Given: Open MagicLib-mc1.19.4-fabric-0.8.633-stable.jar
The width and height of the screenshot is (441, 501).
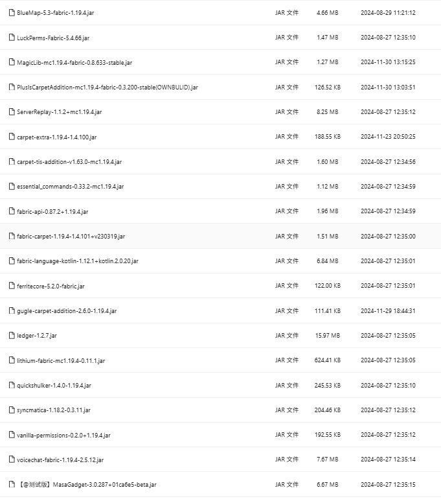Looking at the screenshot, I should 74,62.
